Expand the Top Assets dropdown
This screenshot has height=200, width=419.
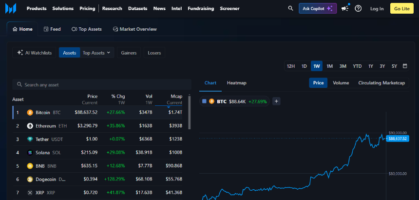coord(96,53)
